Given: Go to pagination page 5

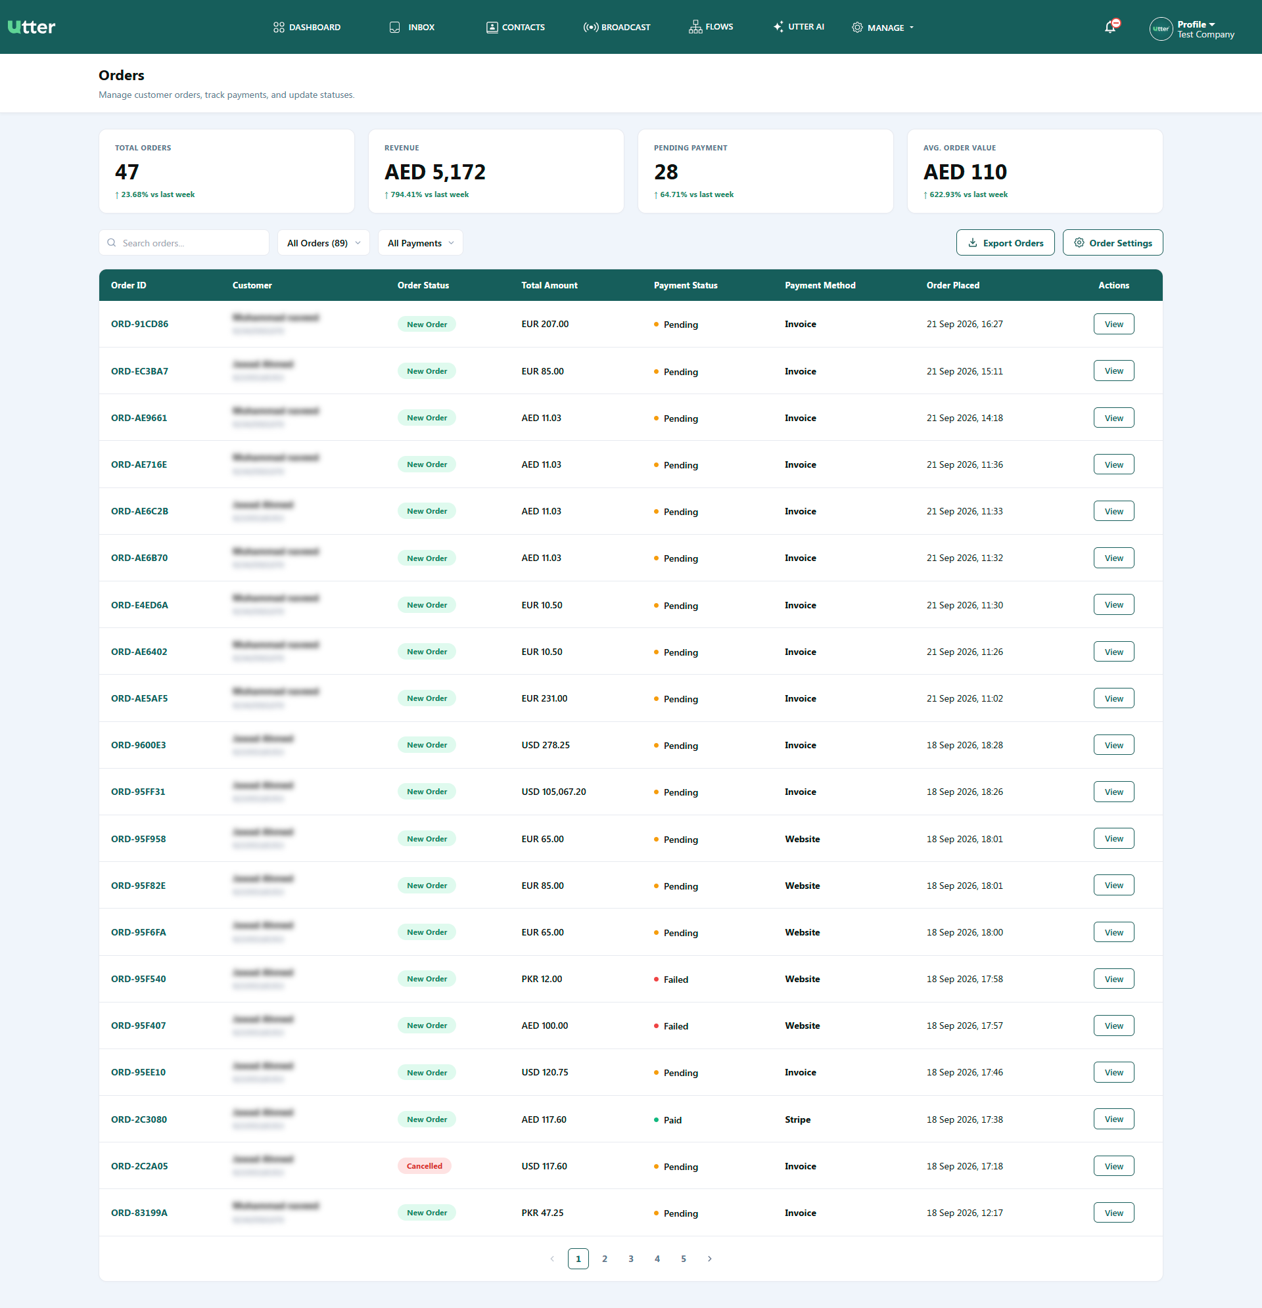Looking at the screenshot, I should (x=683, y=1259).
